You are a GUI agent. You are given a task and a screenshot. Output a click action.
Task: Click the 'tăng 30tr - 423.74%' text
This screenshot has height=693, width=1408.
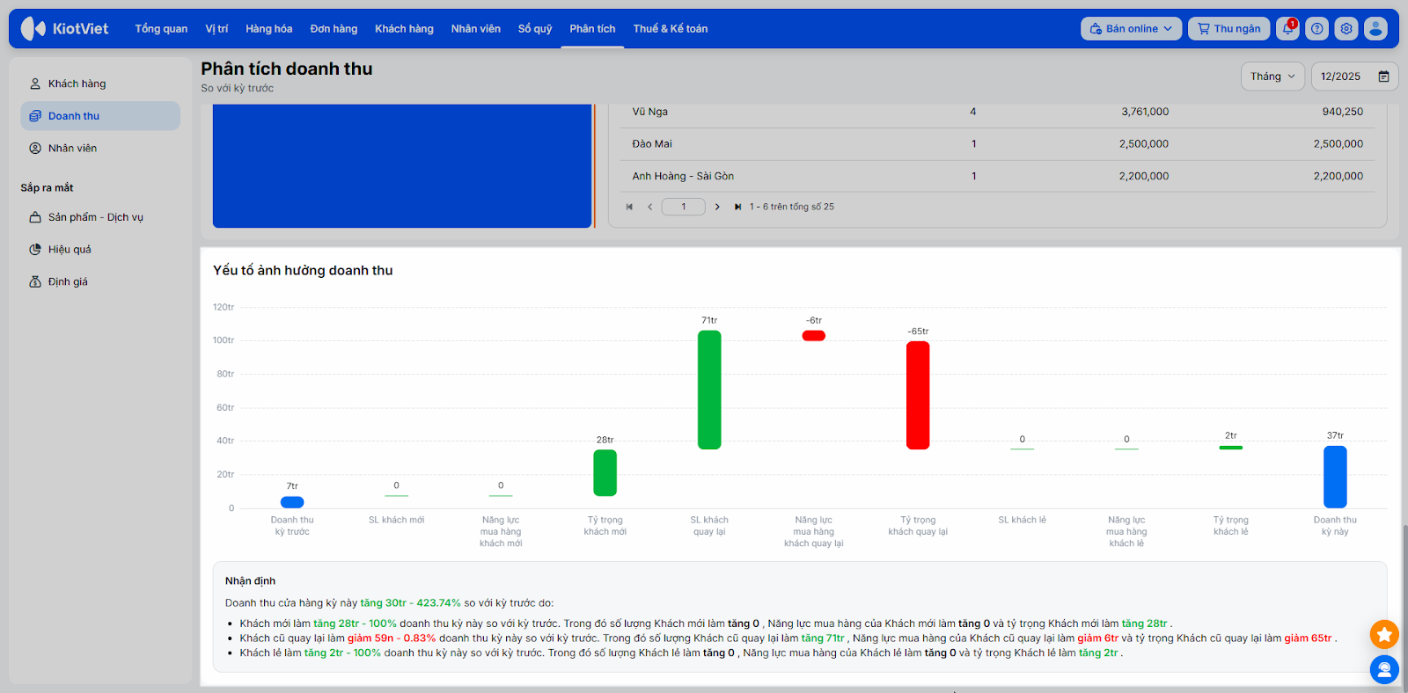410,603
